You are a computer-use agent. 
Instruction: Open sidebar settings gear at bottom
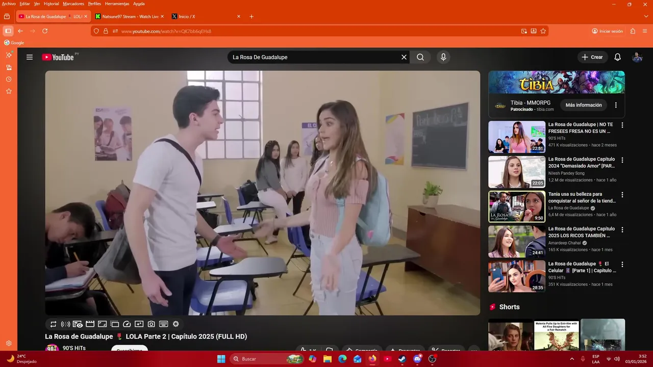(9, 344)
